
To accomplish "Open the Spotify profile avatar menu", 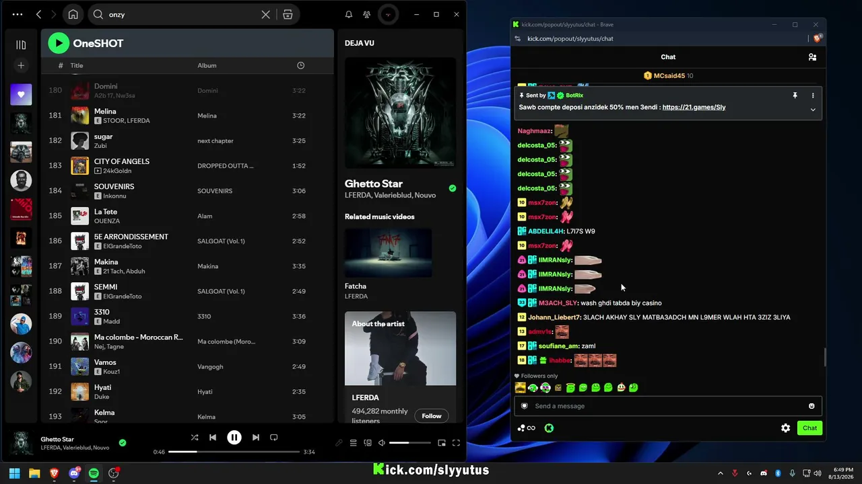I will (x=387, y=14).
